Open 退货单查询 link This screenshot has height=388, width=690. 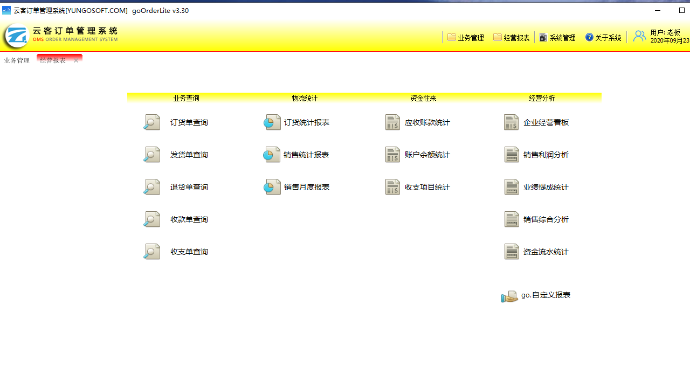coord(189,187)
